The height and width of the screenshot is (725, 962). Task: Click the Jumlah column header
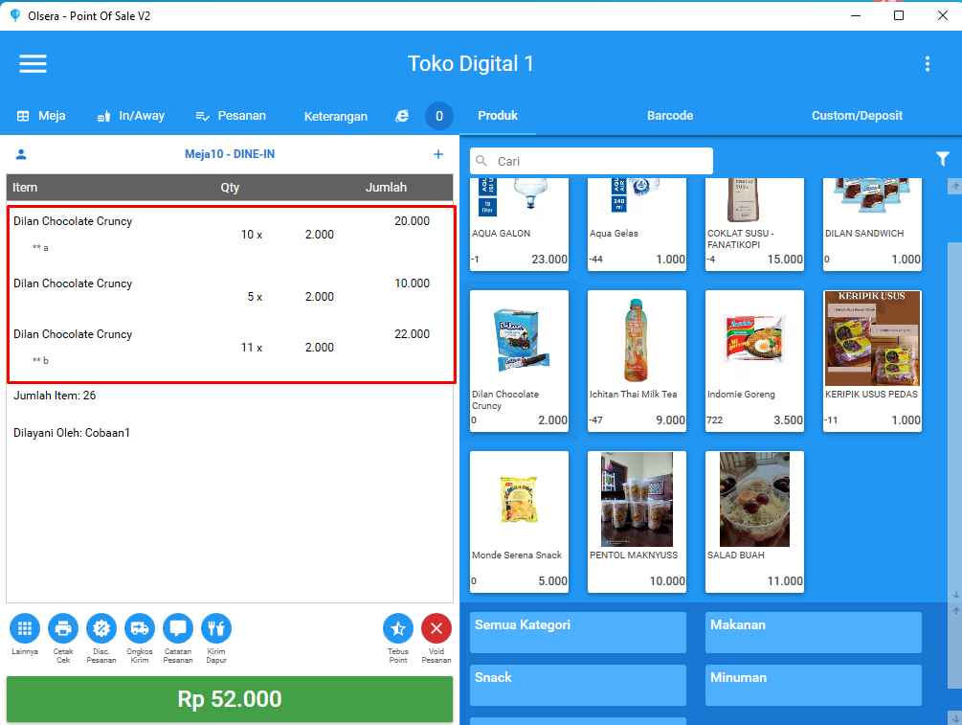386,187
